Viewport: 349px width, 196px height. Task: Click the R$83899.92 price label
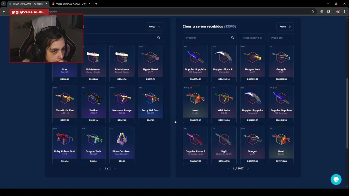coord(252,79)
